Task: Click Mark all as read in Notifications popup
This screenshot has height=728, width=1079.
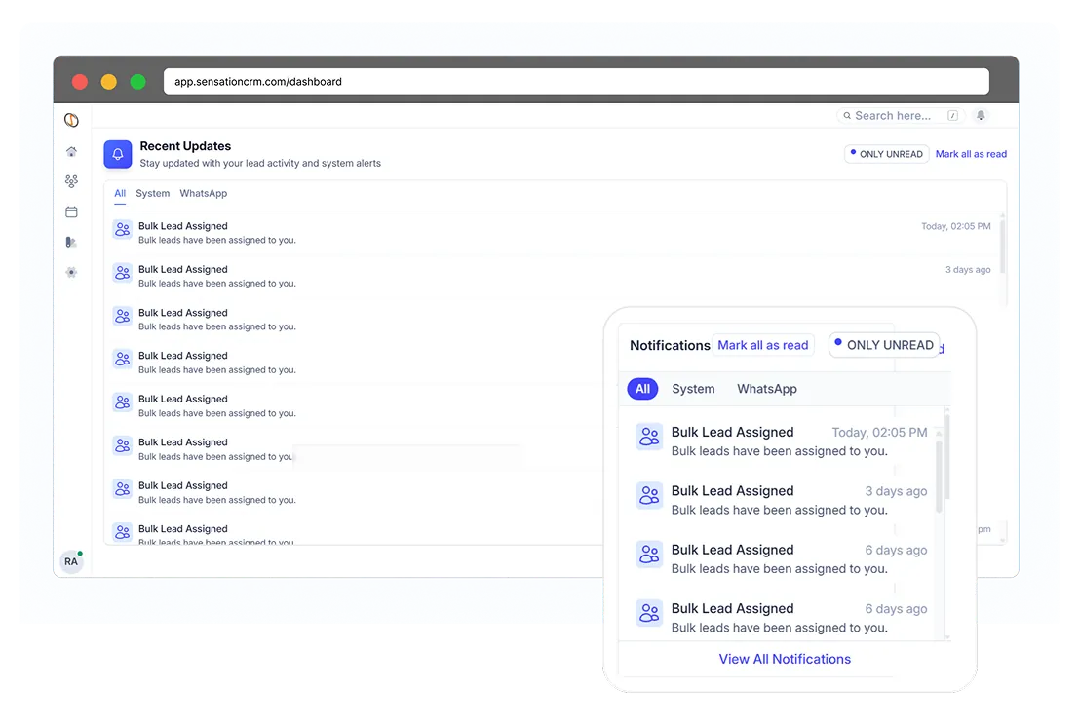Action: coord(762,345)
